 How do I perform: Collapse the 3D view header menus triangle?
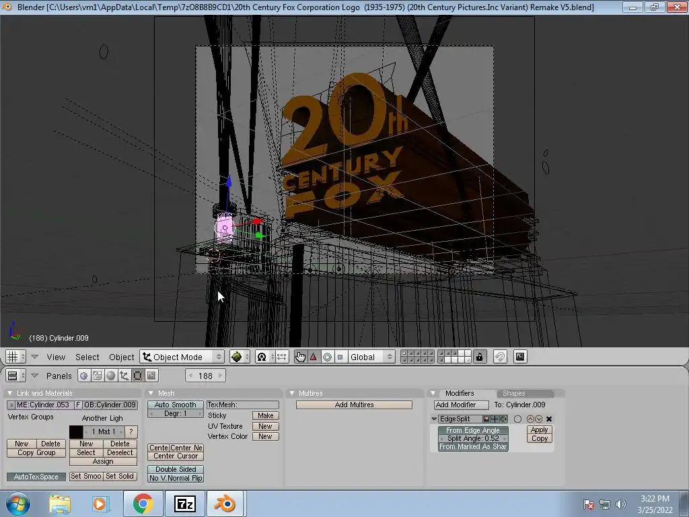pyautogui.click(x=35, y=357)
